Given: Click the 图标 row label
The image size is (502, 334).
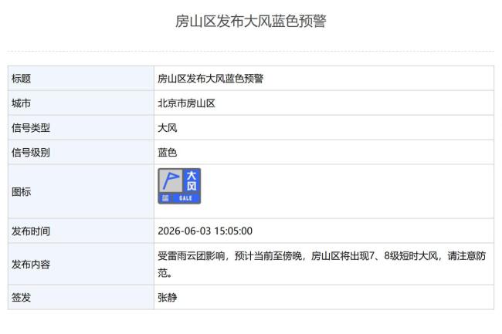Looking at the screenshot, I should (x=21, y=192).
